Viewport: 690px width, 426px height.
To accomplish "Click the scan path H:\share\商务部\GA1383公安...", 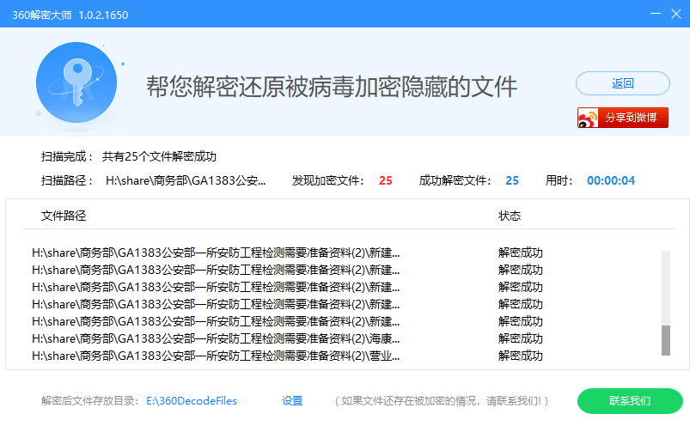I will click(x=186, y=180).
